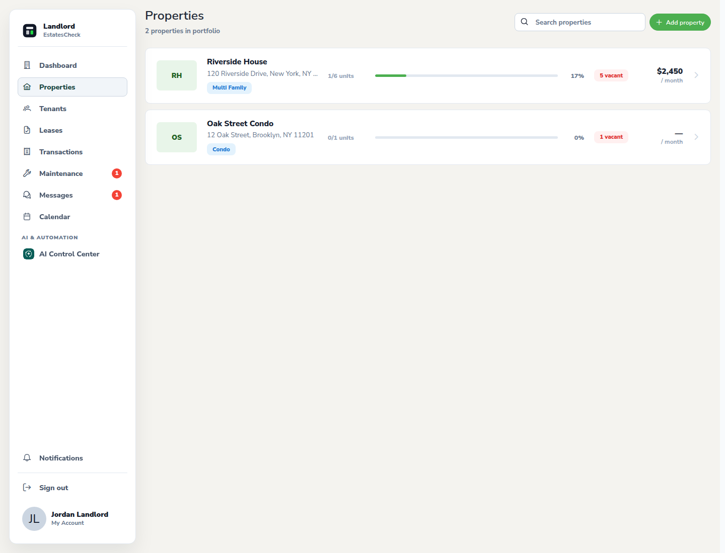Click the AI Control Center icon
725x553 pixels.
pos(29,254)
